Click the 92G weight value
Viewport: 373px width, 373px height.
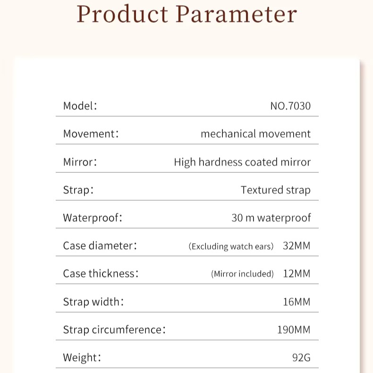click(301, 358)
